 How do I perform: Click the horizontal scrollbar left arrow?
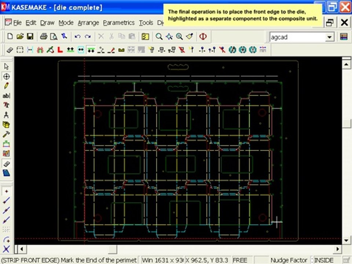(x=22, y=249)
